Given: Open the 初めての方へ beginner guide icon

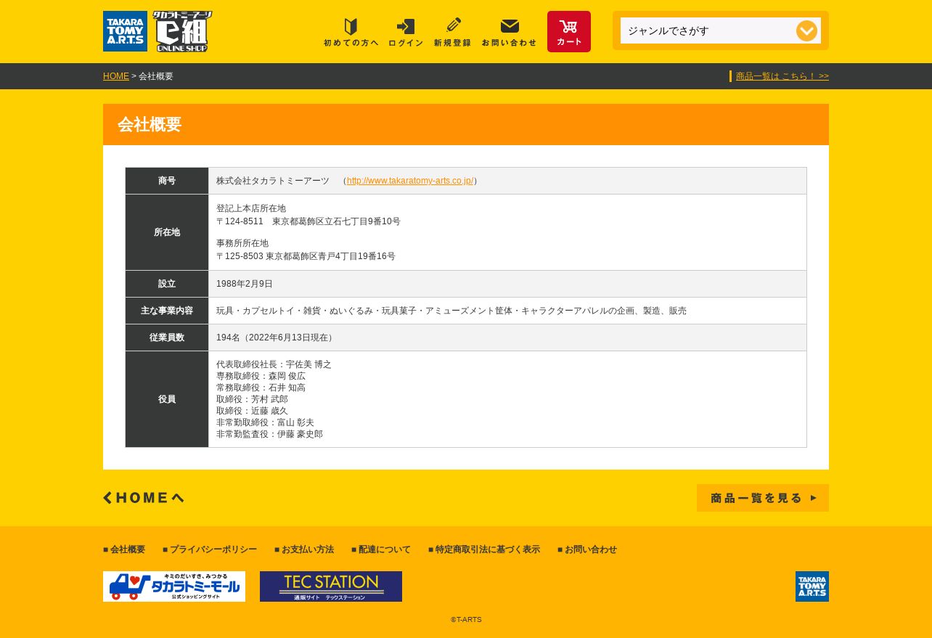Looking at the screenshot, I should [x=351, y=33].
